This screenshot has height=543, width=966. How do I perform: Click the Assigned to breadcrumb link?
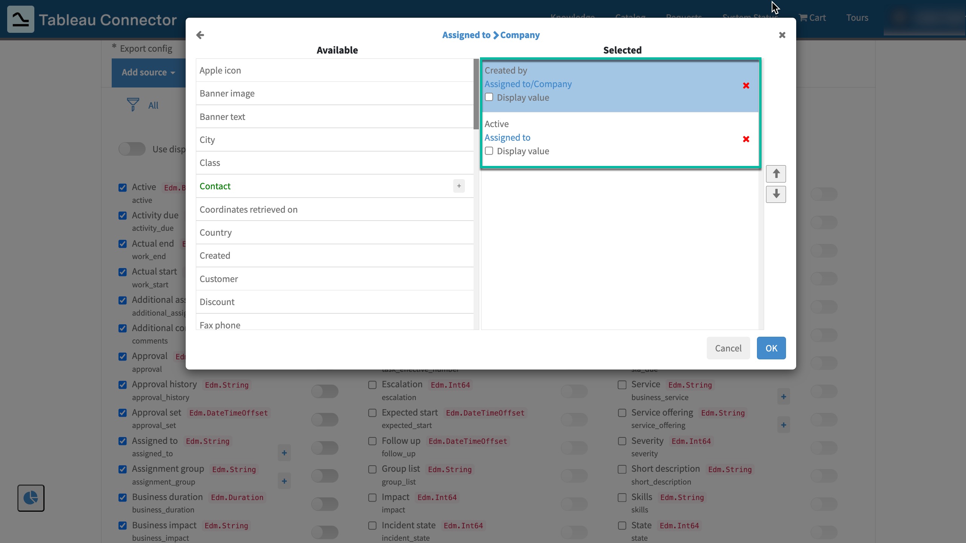[466, 35]
